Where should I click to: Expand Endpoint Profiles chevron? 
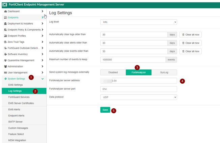point(42,36)
